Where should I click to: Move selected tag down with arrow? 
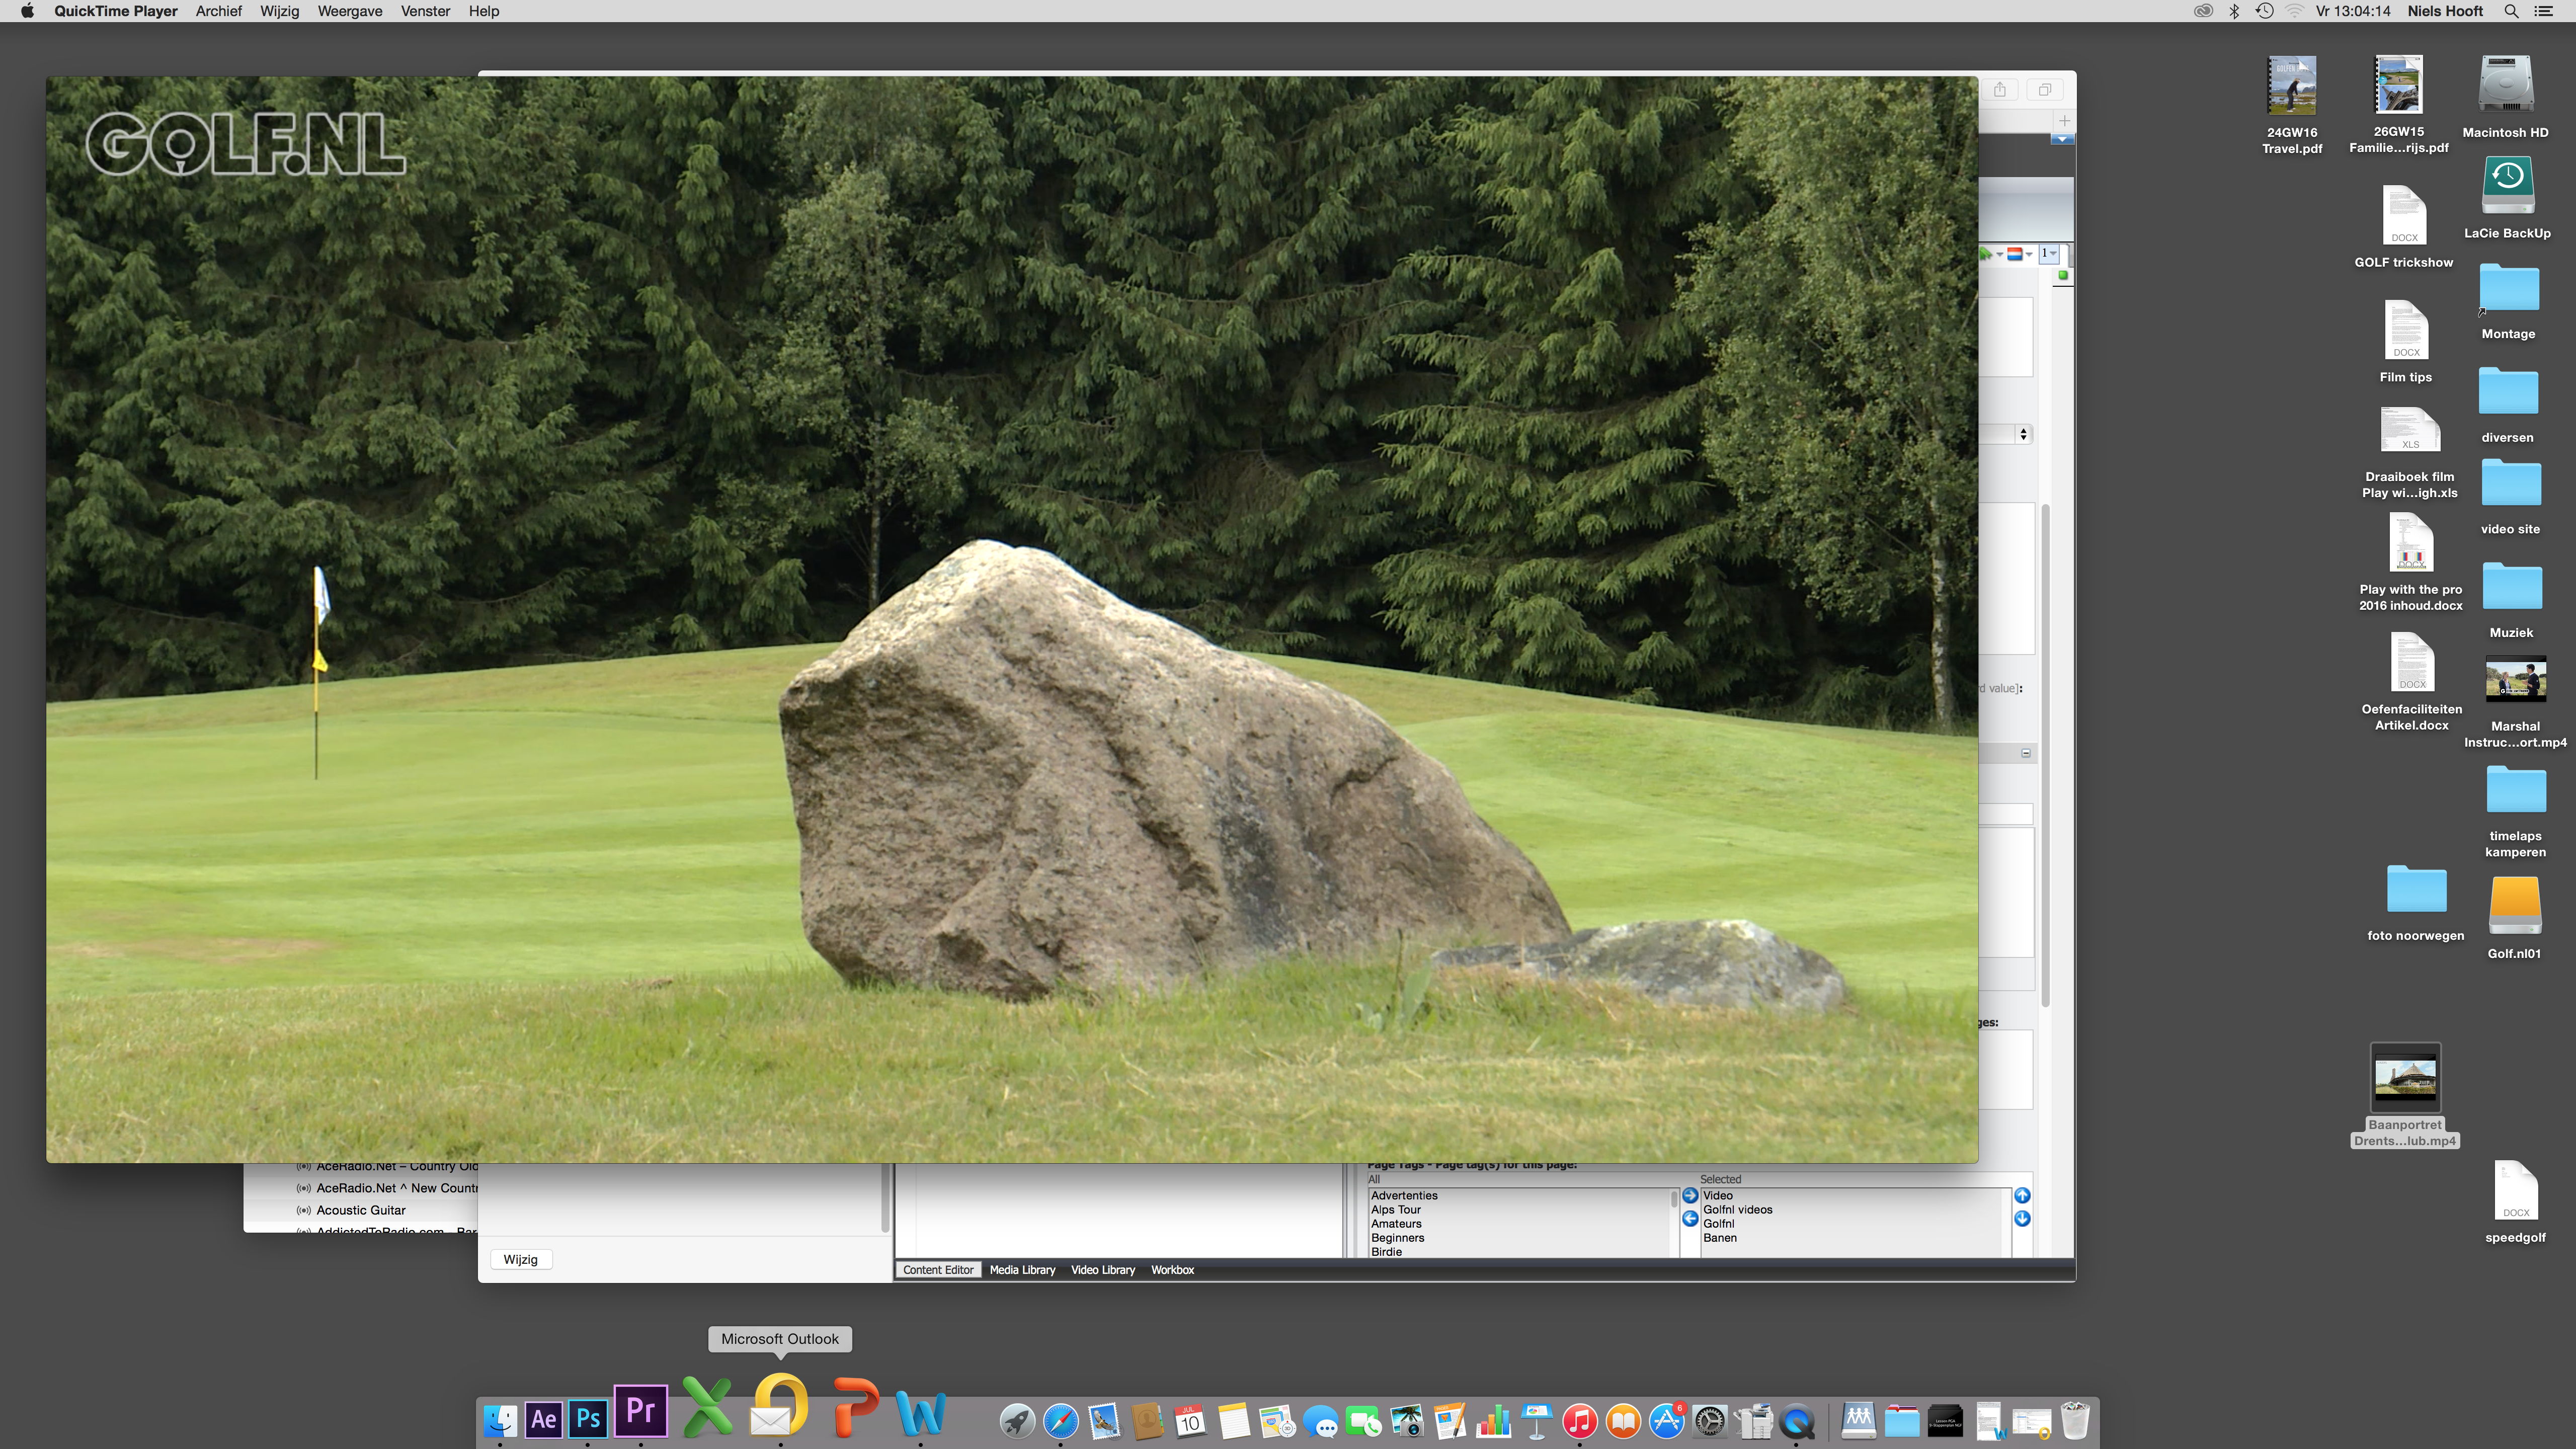pyautogui.click(x=2022, y=1218)
